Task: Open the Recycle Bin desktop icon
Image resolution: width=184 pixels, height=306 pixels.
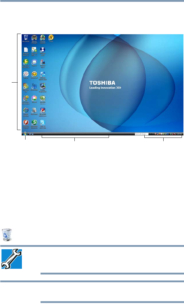Action: coord(26,38)
